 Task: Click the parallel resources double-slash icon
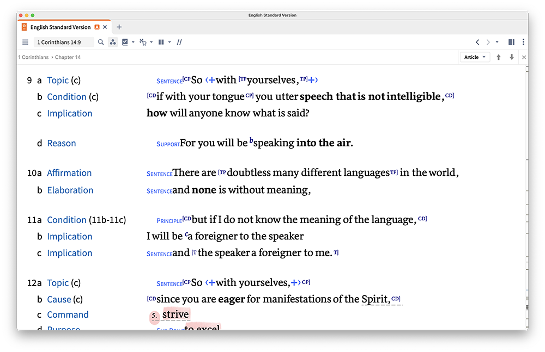(179, 42)
